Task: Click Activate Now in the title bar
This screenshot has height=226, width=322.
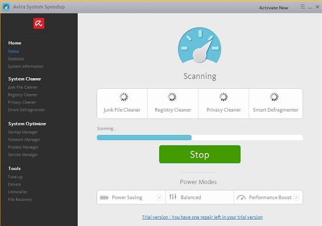Action: 273,8
